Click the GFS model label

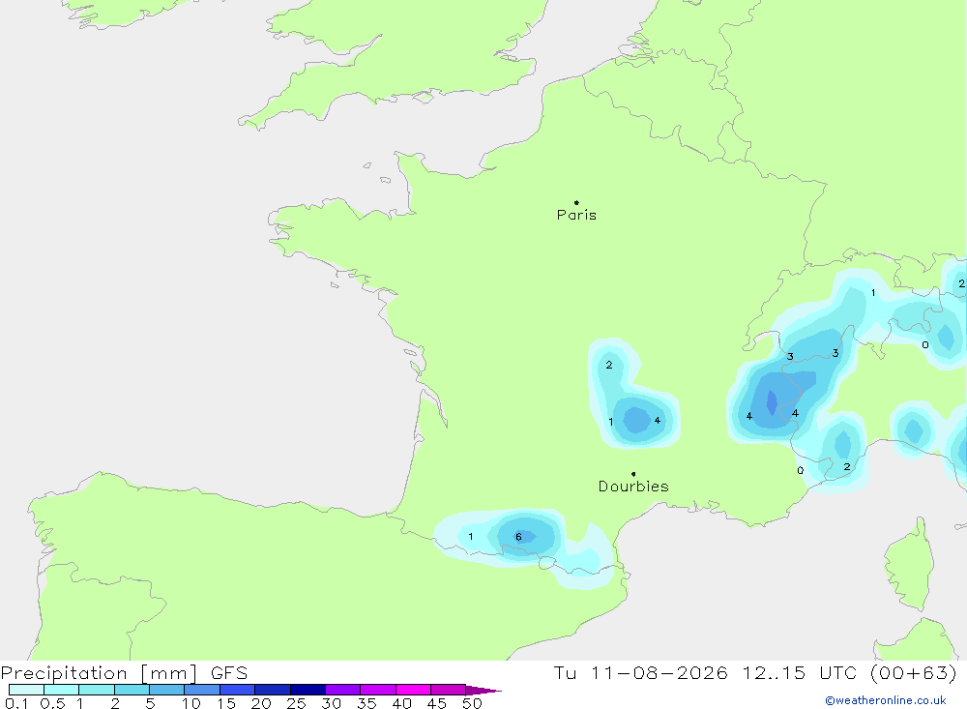pos(229,672)
